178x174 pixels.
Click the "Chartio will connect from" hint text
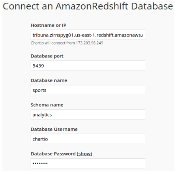[x=52, y=43]
